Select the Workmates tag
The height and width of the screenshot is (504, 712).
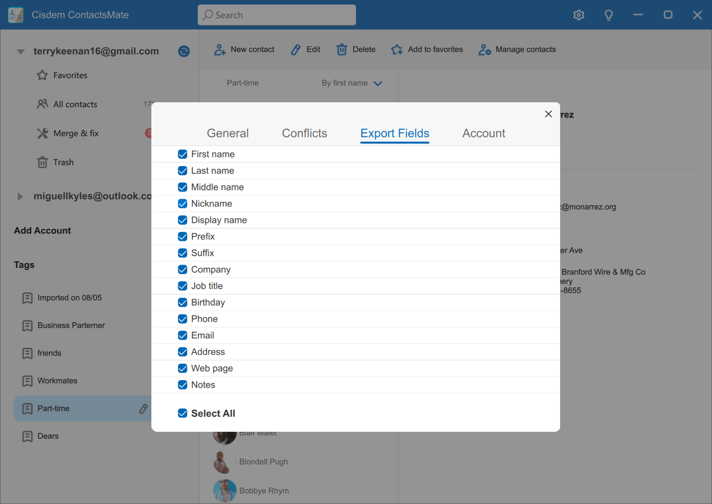(x=57, y=381)
